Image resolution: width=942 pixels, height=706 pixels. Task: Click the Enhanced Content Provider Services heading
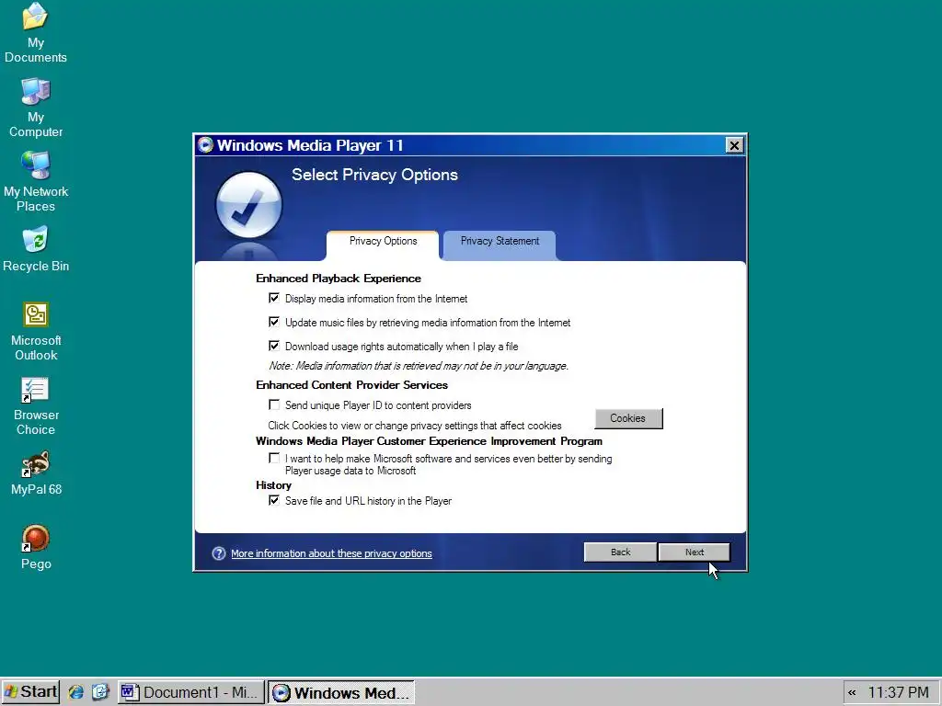click(351, 385)
